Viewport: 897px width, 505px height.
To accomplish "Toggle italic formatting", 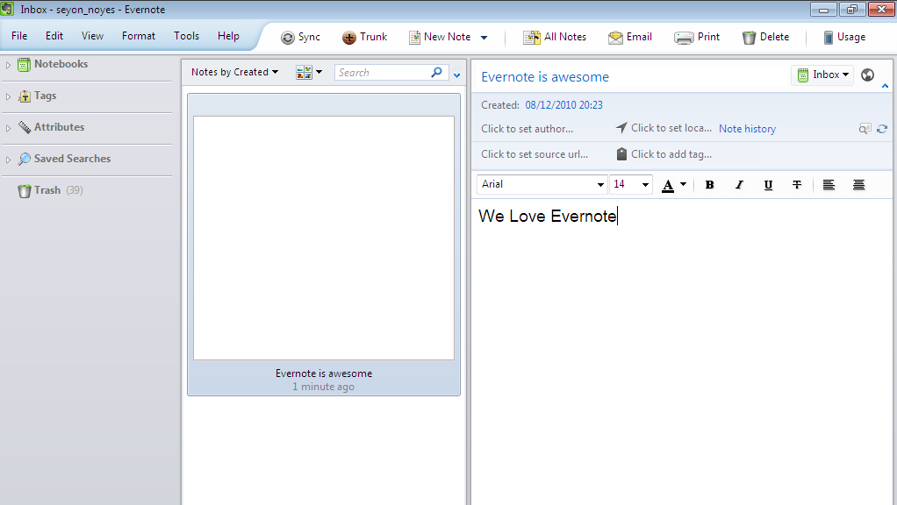I will point(739,184).
